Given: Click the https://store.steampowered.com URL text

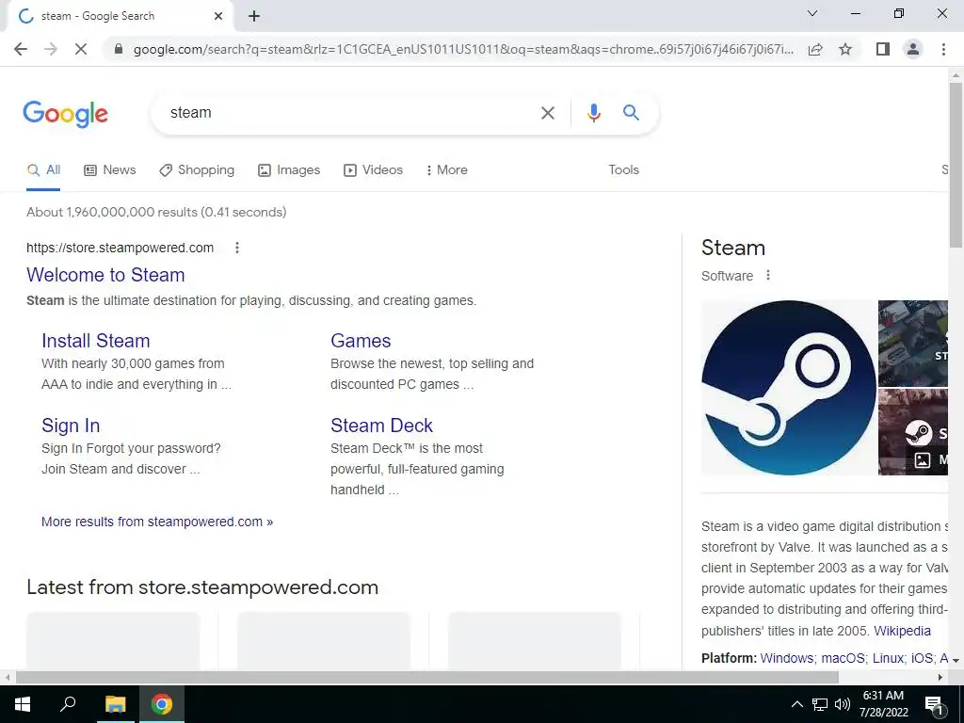Looking at the screenshot, I should pos(120,248).
